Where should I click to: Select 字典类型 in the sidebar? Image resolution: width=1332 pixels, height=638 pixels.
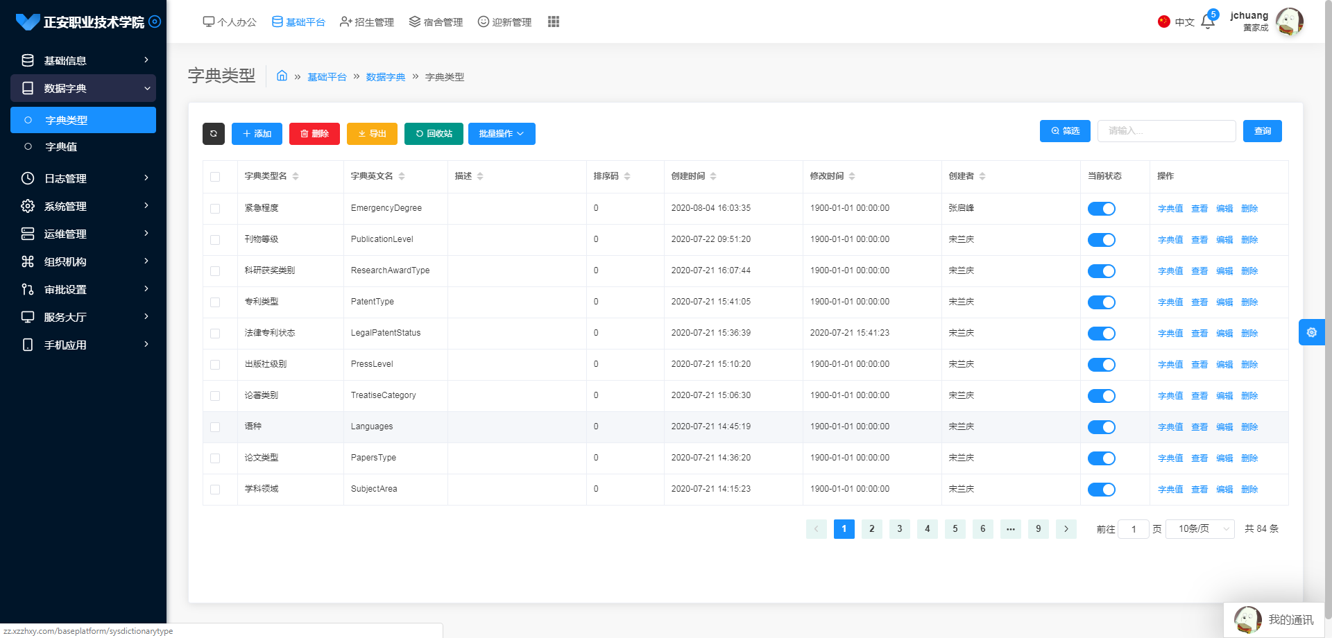click(83, 120)
